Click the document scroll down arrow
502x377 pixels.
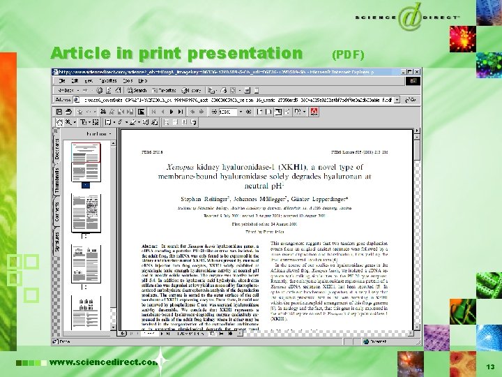(417, 327)
